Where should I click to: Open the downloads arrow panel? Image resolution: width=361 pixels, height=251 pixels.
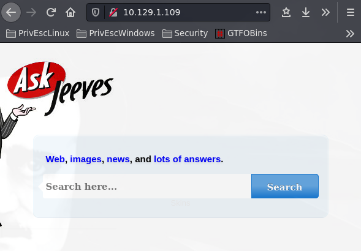pos(306,12)
